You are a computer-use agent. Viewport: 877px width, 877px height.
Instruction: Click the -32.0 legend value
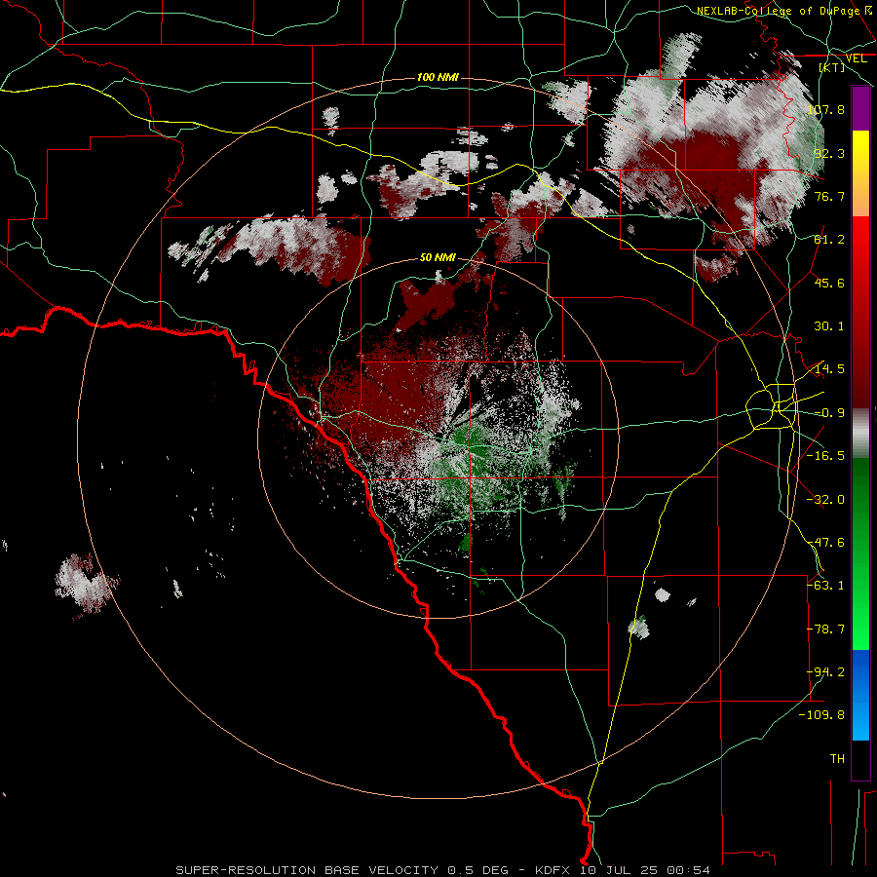[x=825, y=500]
